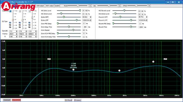This screenshot has width=183, height=102.
Task: Click the Echo HPF frequency stepper arrows
Action: pyautogui.click(x=91, y=17)
